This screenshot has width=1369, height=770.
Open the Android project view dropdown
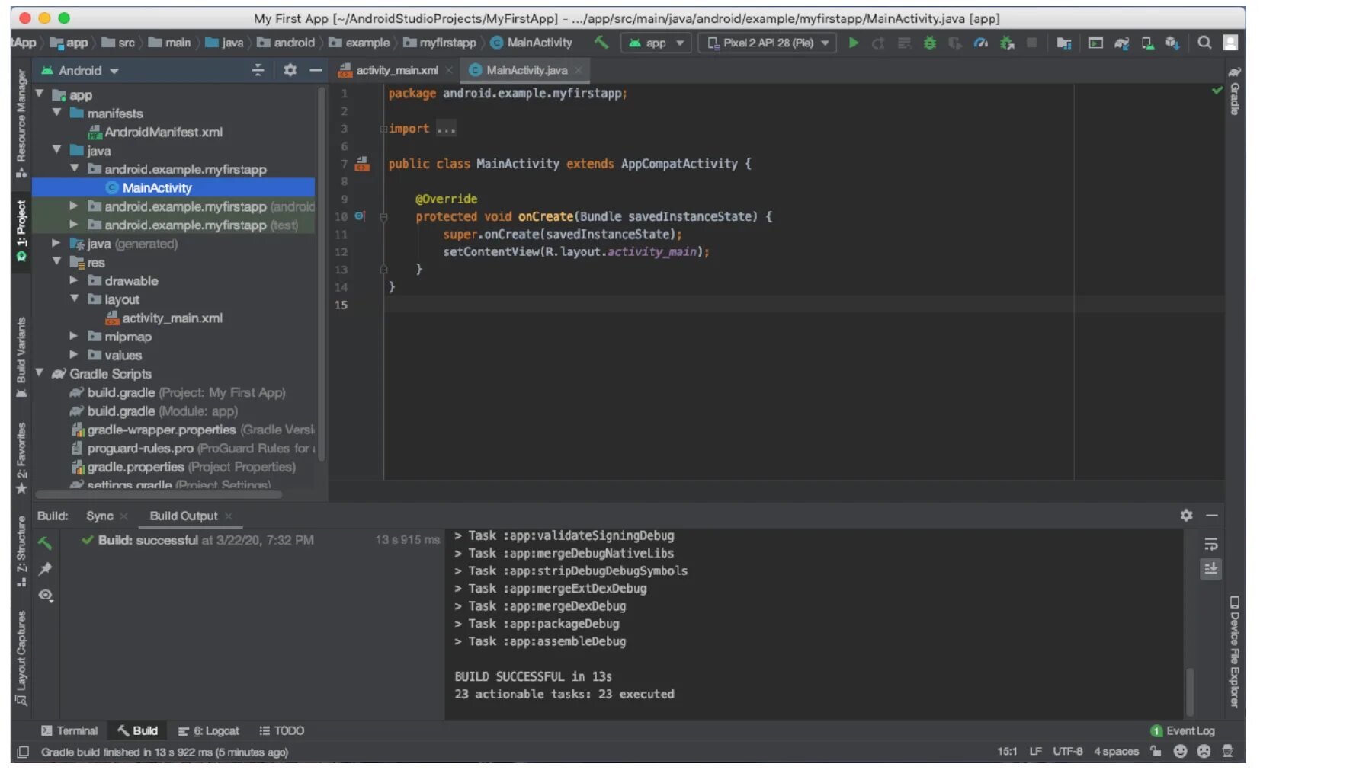pos(80,70)
